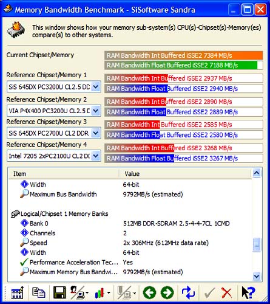Click the Value column header
The image size is (270, 304).
point(186,174)
